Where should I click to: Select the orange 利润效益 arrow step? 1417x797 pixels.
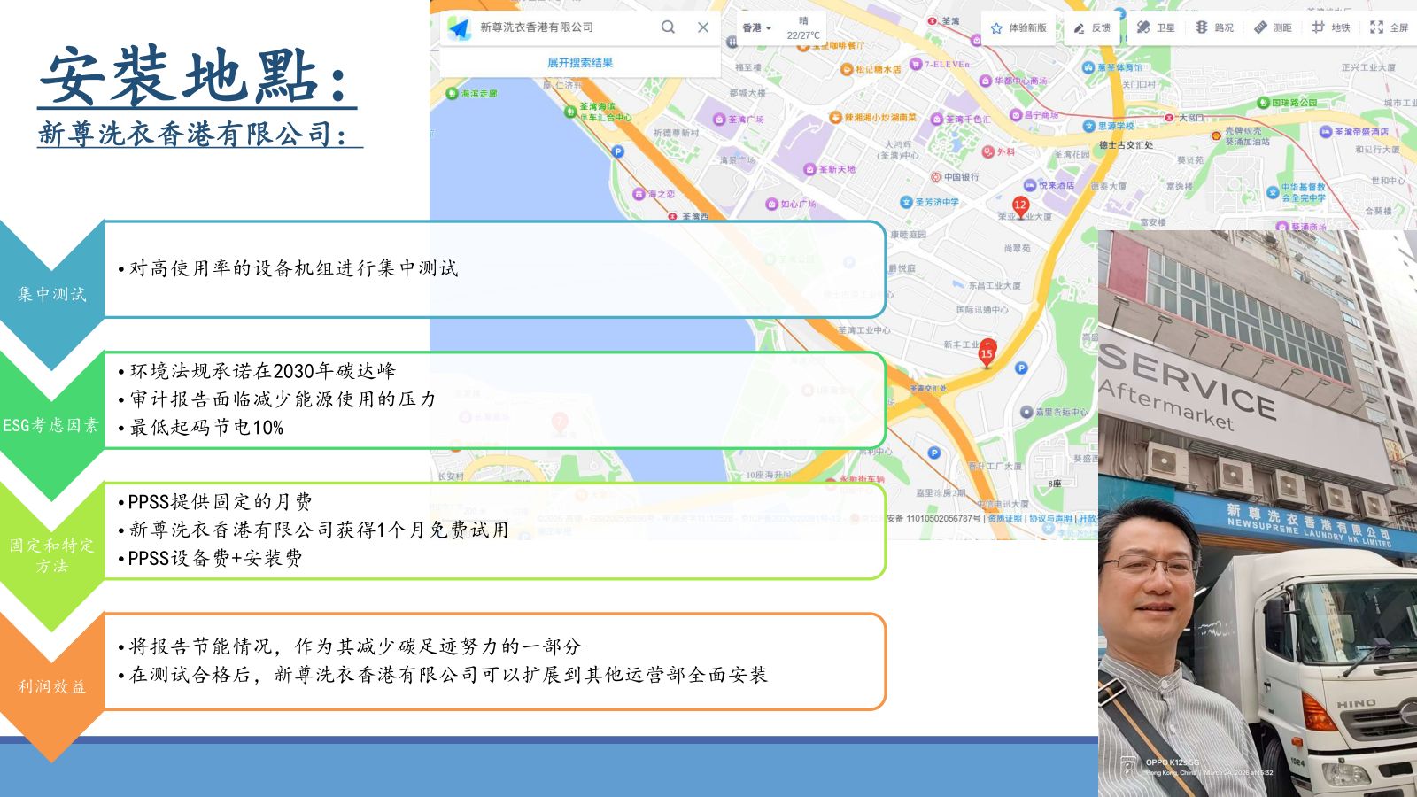point(52,686)
